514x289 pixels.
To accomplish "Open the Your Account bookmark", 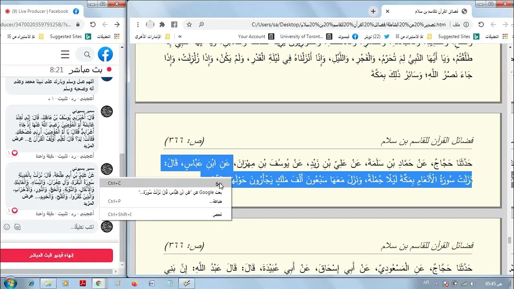I will 255,37.
